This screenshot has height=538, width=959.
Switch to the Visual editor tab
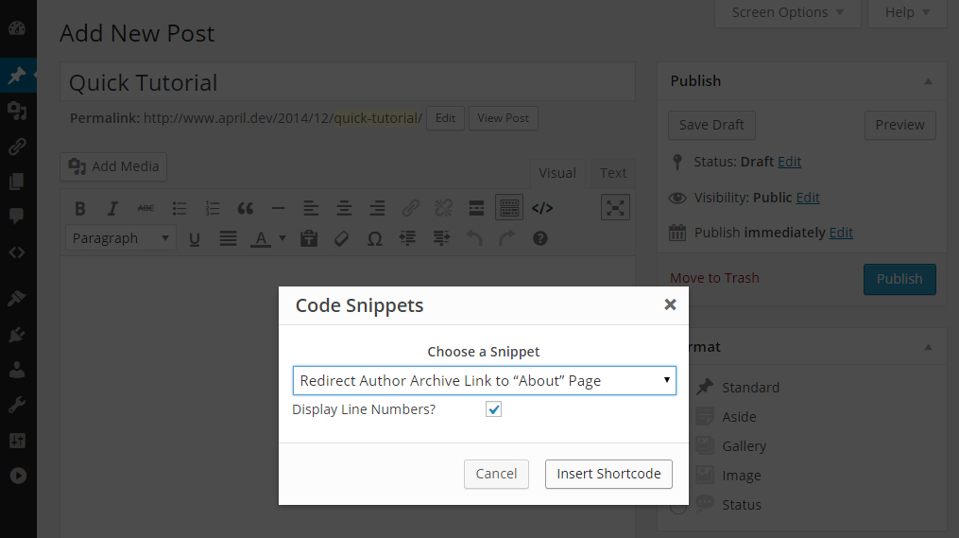tap(557, 173)
